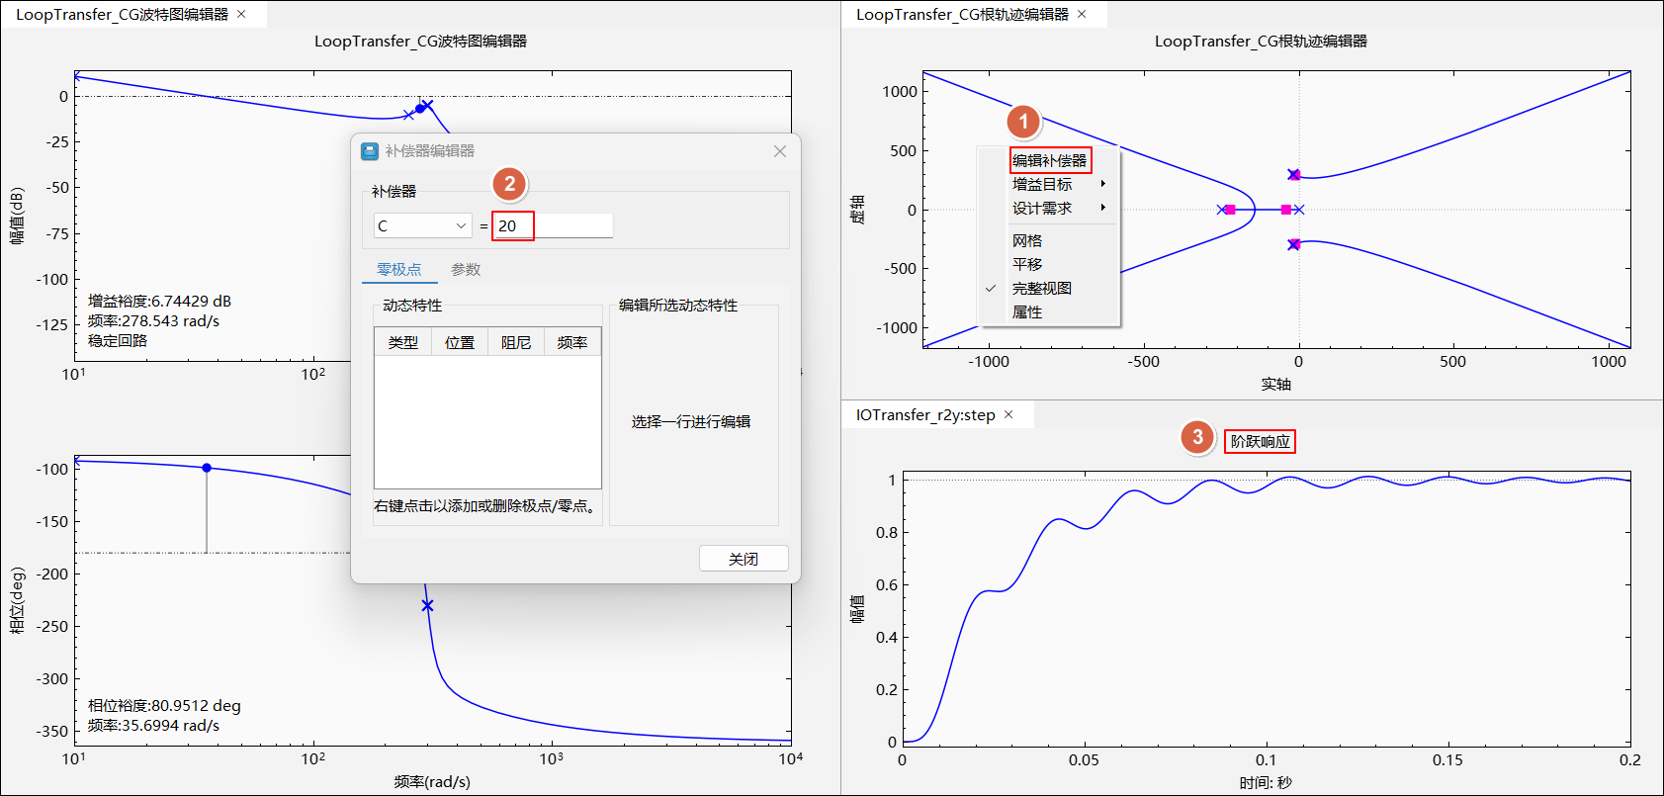This screenshot has height=796, width=1664.
Task: Toggle the checked 完整视图 option
Action: (1041, 289)
